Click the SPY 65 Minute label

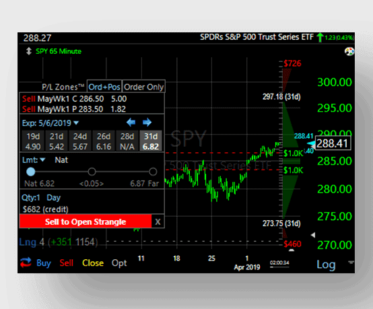(59, 51)
